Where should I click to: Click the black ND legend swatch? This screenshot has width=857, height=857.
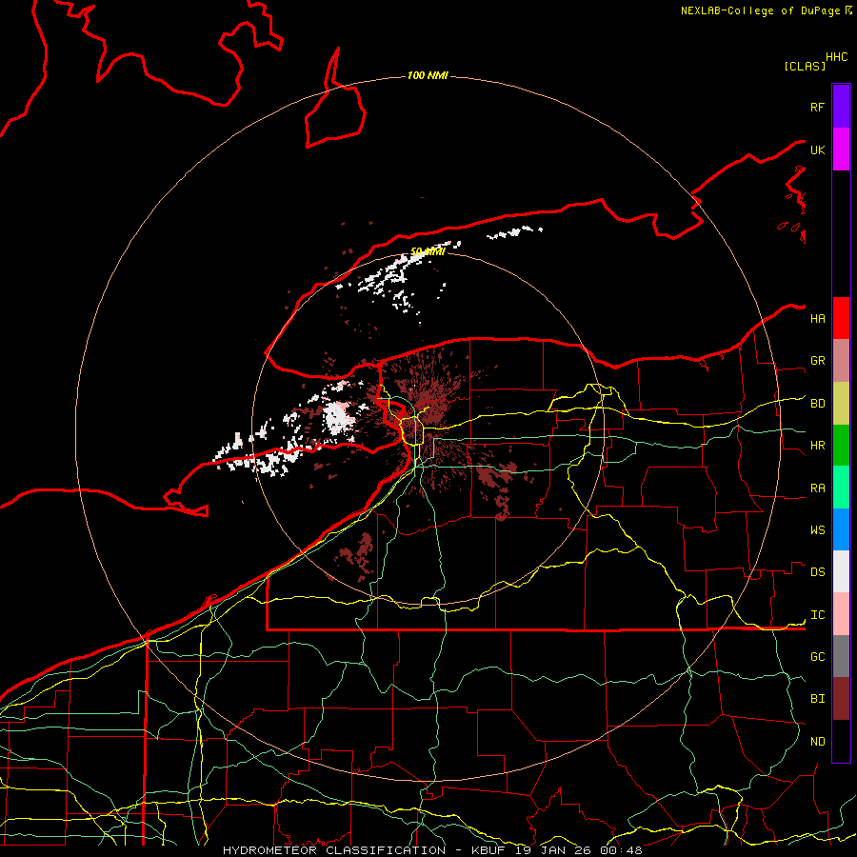[841, 741]
